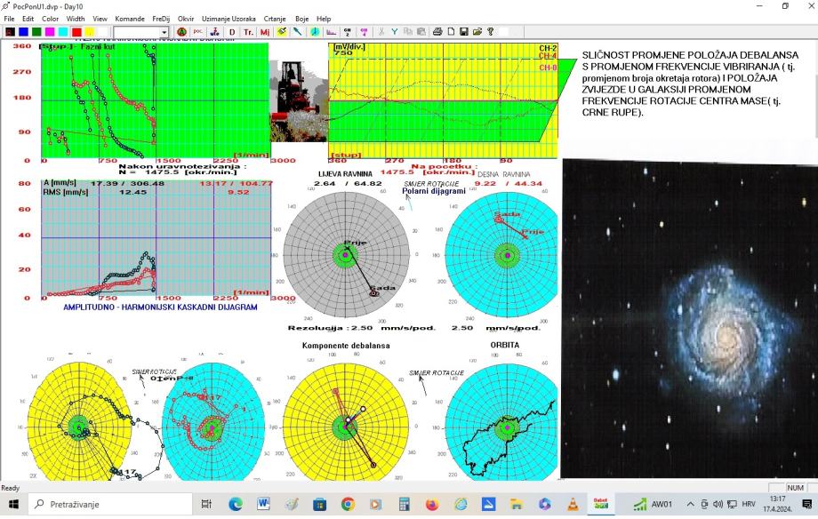The height and width of the screenshot is (519, 818).
Task: Click AMPLITUDNO - HARMONIJSKI KASKADNI DIJAGRAM caption
Action: [160, 307]
